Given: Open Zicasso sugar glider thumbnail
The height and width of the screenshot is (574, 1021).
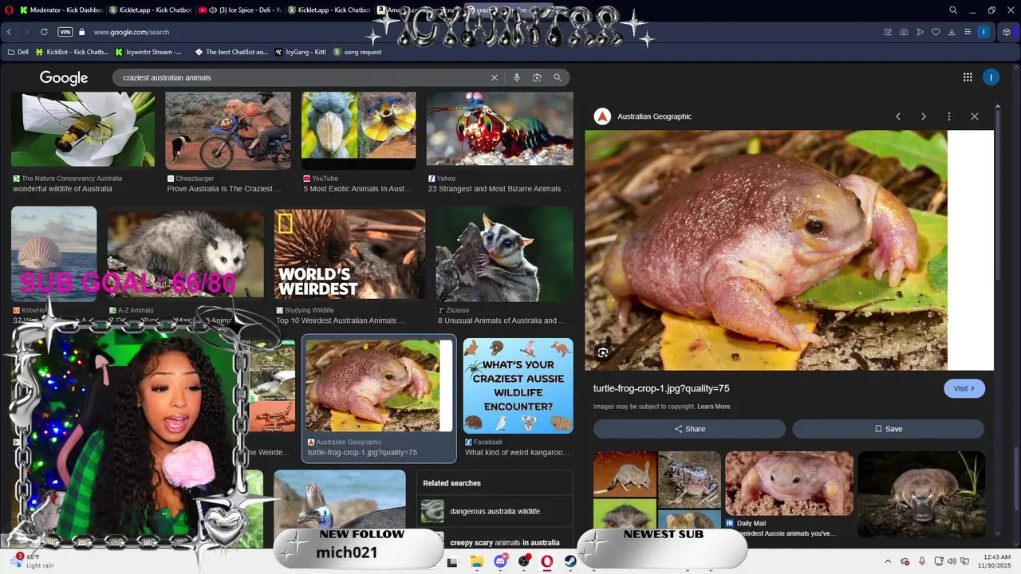Looking at the screenshot, I should [x=504, y=254].
